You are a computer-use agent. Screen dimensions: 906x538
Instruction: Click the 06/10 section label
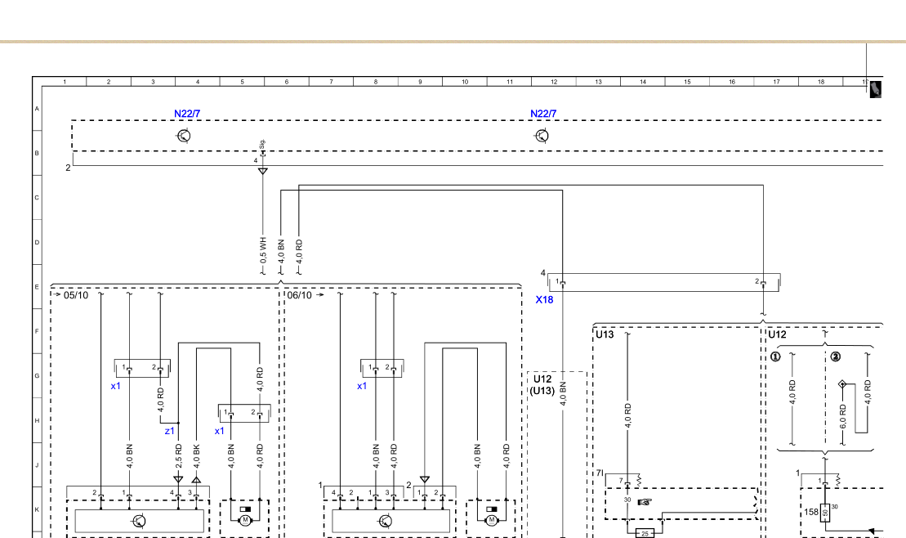point(299,295)
